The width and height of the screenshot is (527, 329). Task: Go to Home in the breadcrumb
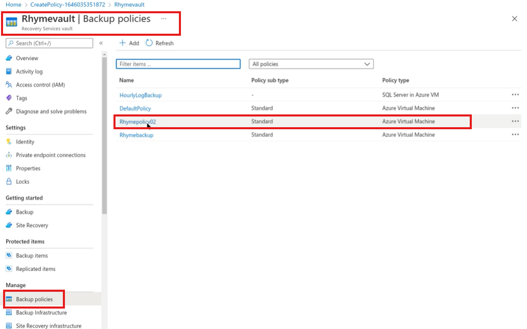tap(13, 5)
